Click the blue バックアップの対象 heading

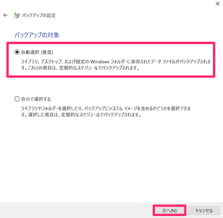click(37, 35)
